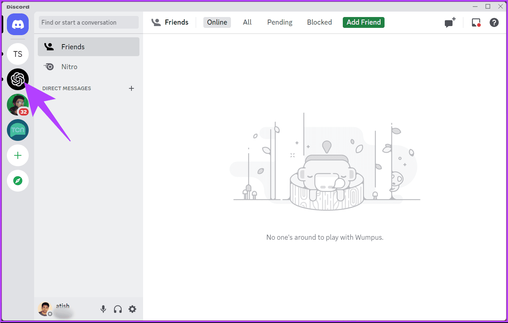Click the atish user avatar
508x323 pixels.
click(x=45, y=309)
